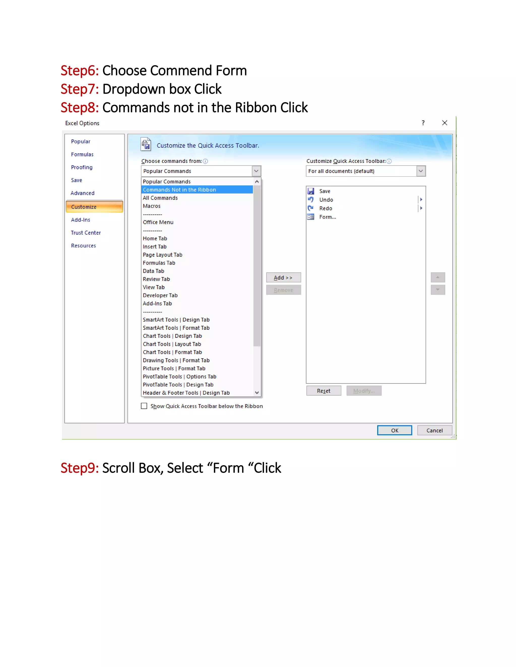516x667 pixels.
Task: Expand the Undo submenu arrow
Action: coord(421,200)
